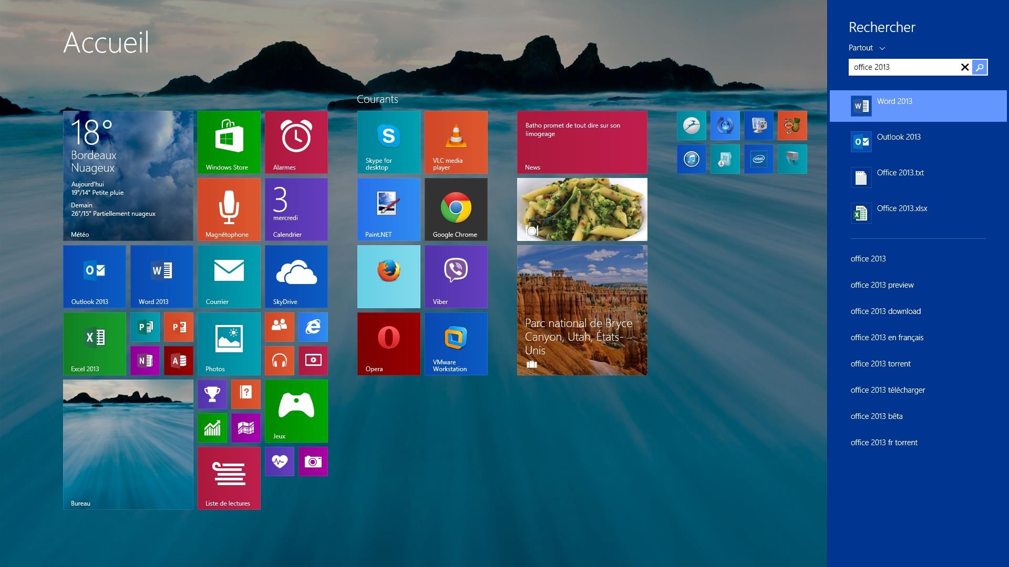The width and height of the screenshot is (1009, 567).
Task: Open the Office 2013.xlsx file result
Action: 918,213
